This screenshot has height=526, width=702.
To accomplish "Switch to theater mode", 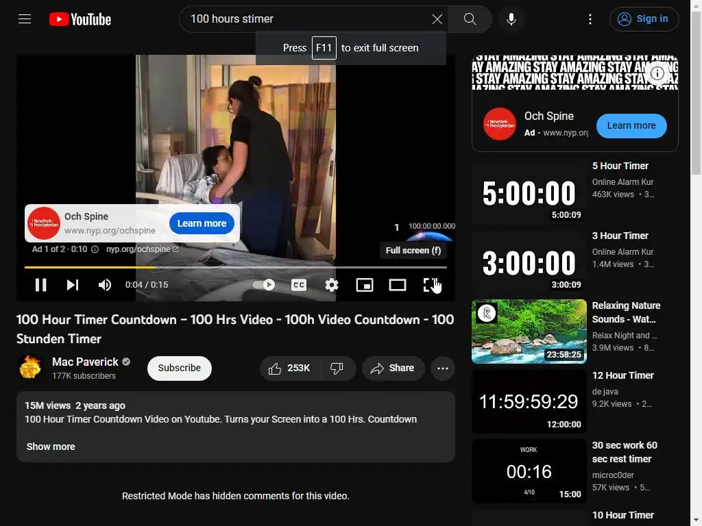I will [398, 285].
